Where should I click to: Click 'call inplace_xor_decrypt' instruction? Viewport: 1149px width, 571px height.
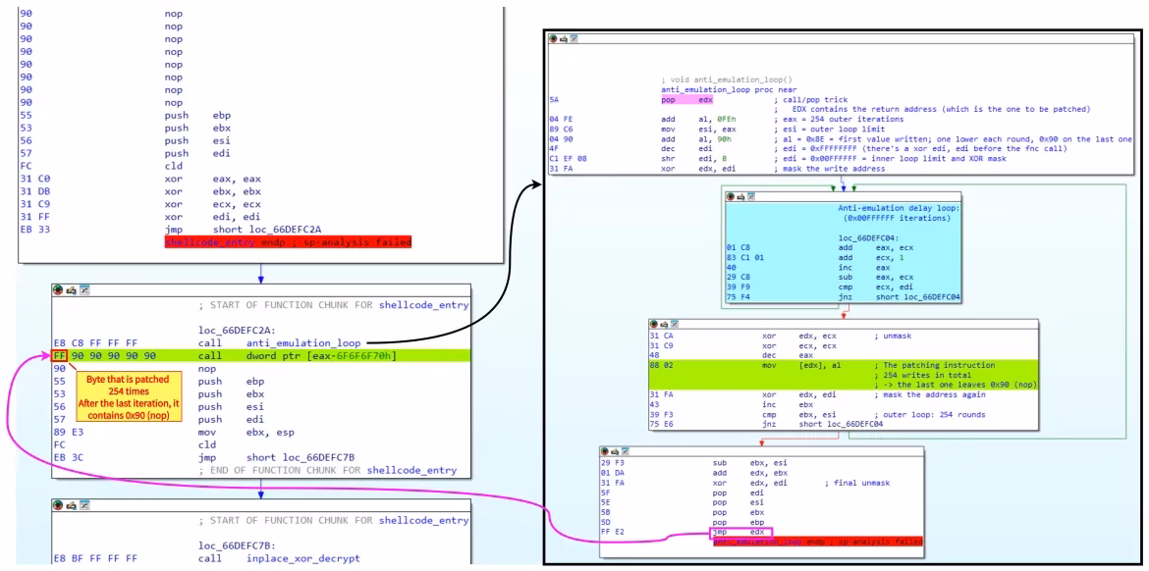[x=279, y=558]
